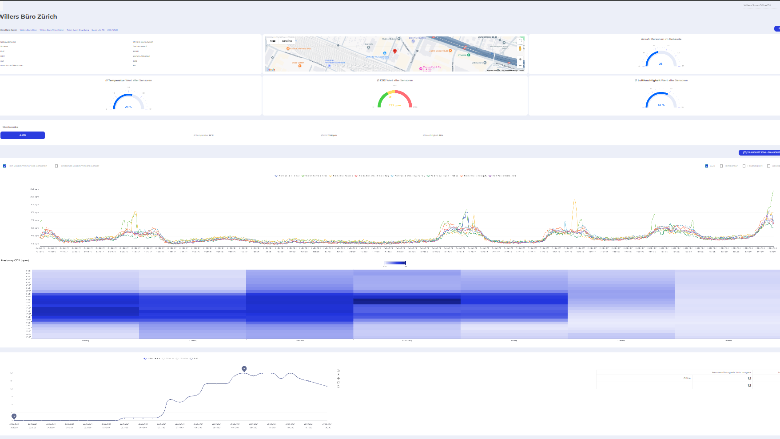
Task: Select the 6. OG floor button
Action: (x=23, y=135)
